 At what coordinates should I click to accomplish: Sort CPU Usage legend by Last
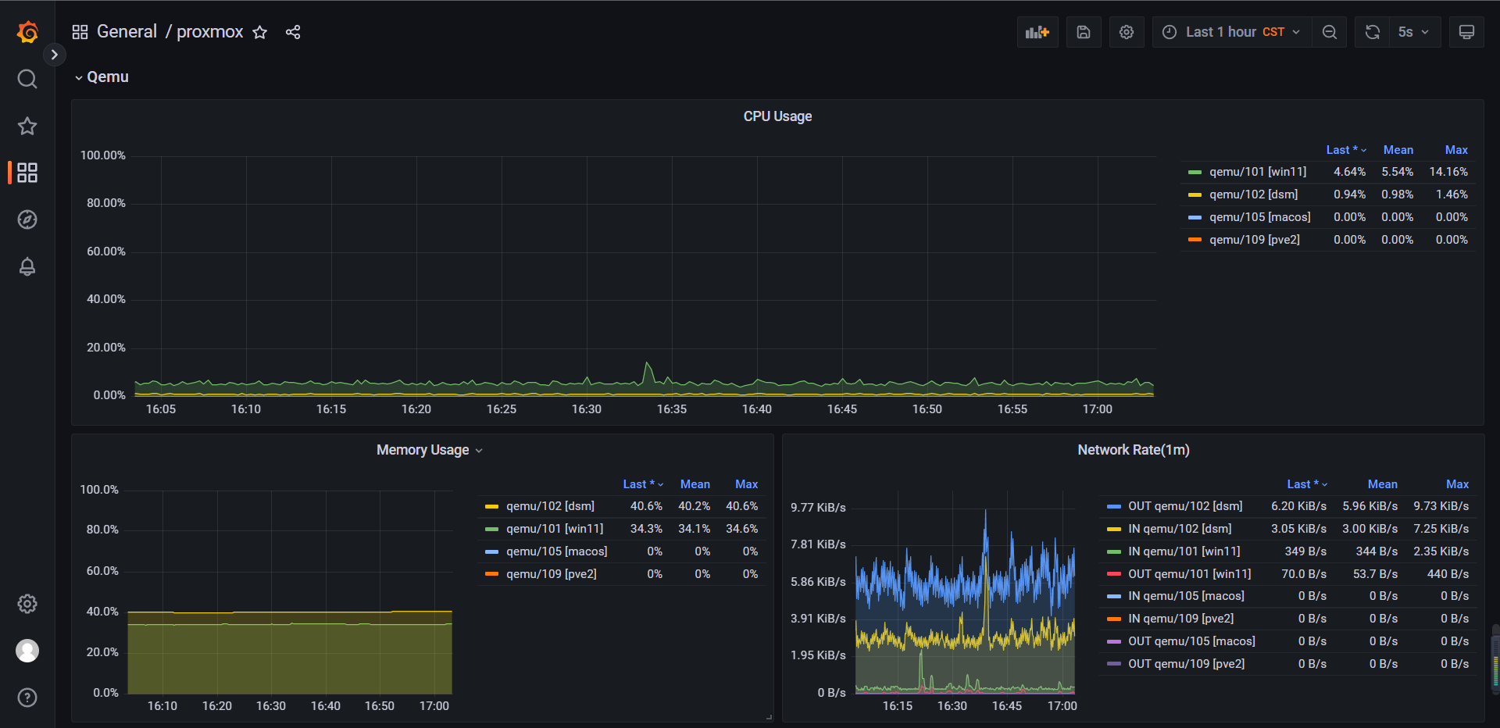pyautogui.click(x=1345, y=150)
